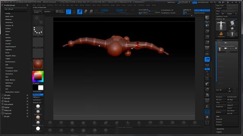The image size is (243, 136).
Task: Expand the Stroke palette in left tray
Action: pyautogui.click(x=7, y=95)
